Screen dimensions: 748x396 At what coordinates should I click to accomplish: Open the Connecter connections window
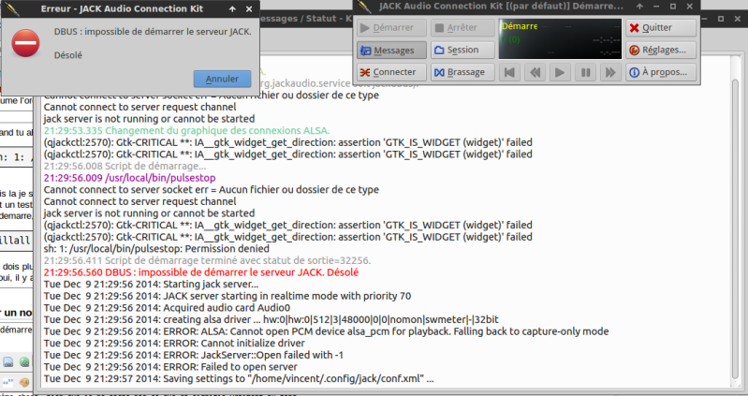coord(391,72)
